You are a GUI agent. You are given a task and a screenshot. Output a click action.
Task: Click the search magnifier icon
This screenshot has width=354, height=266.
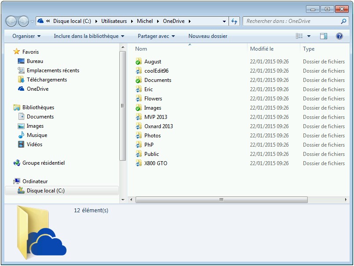[343, 21]
